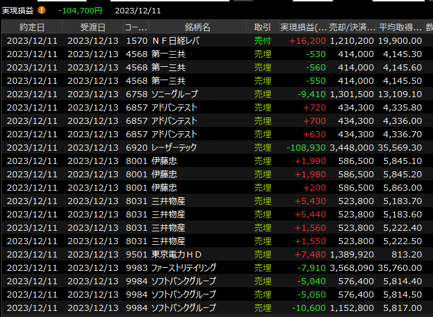Click the 売付 trade type cell
The image size is (433, 317).
point(263,41)
